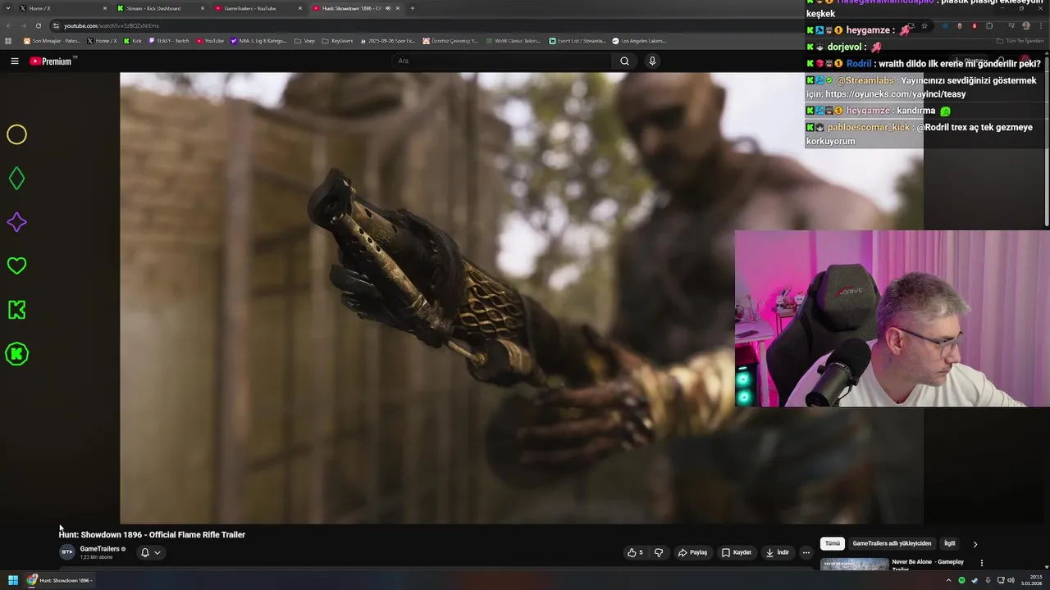Open the 'Kick' bookmark
1050x590 pixels.
(132, 41)
